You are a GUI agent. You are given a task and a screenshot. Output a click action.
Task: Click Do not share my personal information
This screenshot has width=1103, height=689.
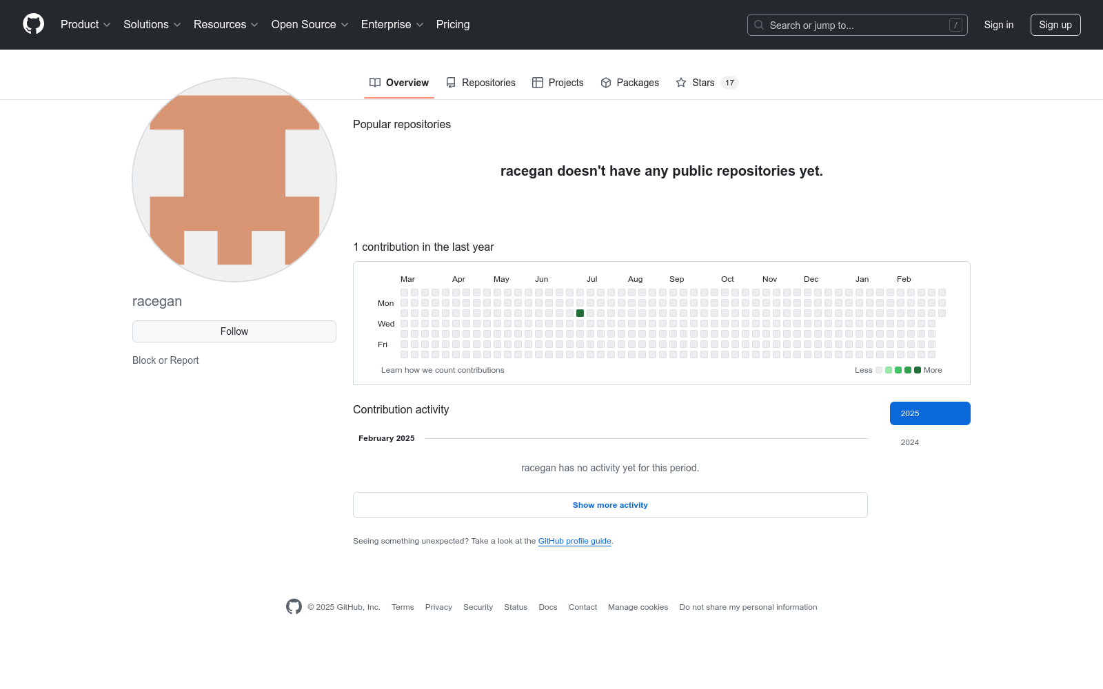coord(748,607)
